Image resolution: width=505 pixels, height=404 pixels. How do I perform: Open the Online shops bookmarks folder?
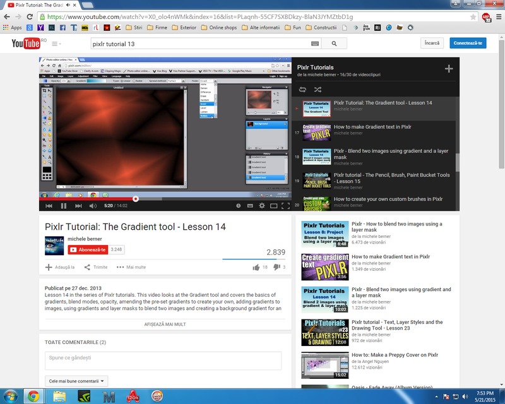[218, 28]
